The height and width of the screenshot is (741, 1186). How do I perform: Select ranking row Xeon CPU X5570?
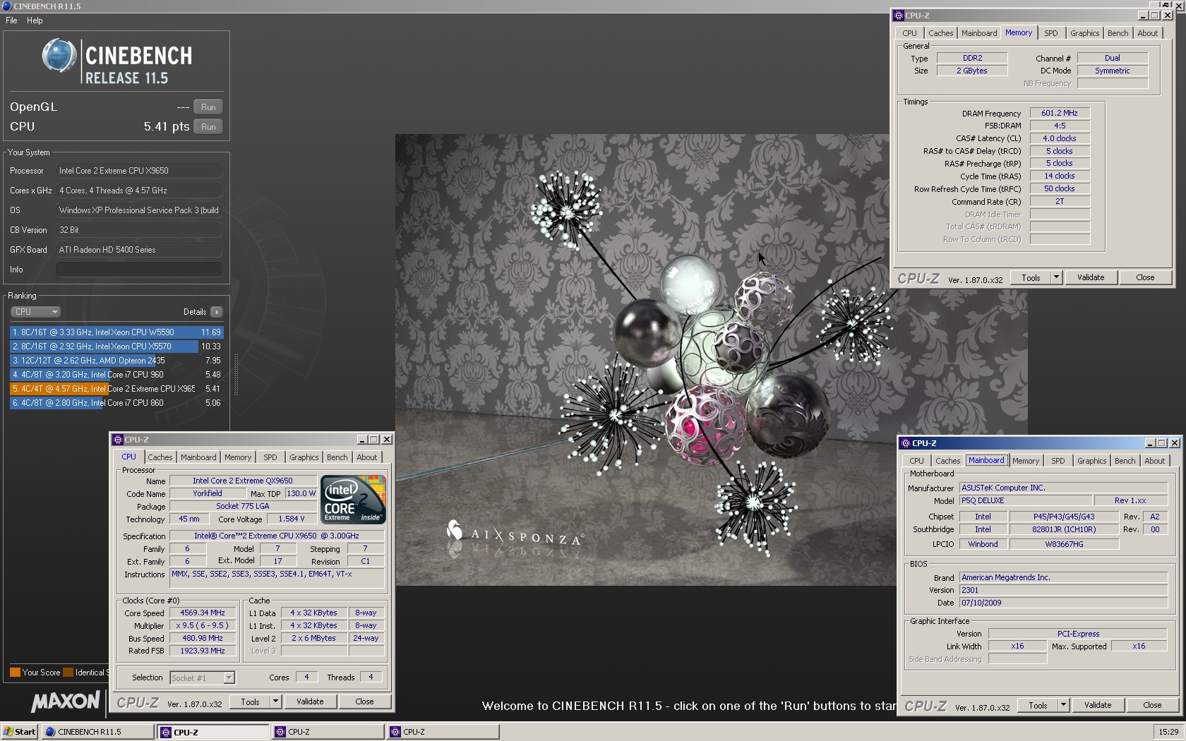click(116, 347)
